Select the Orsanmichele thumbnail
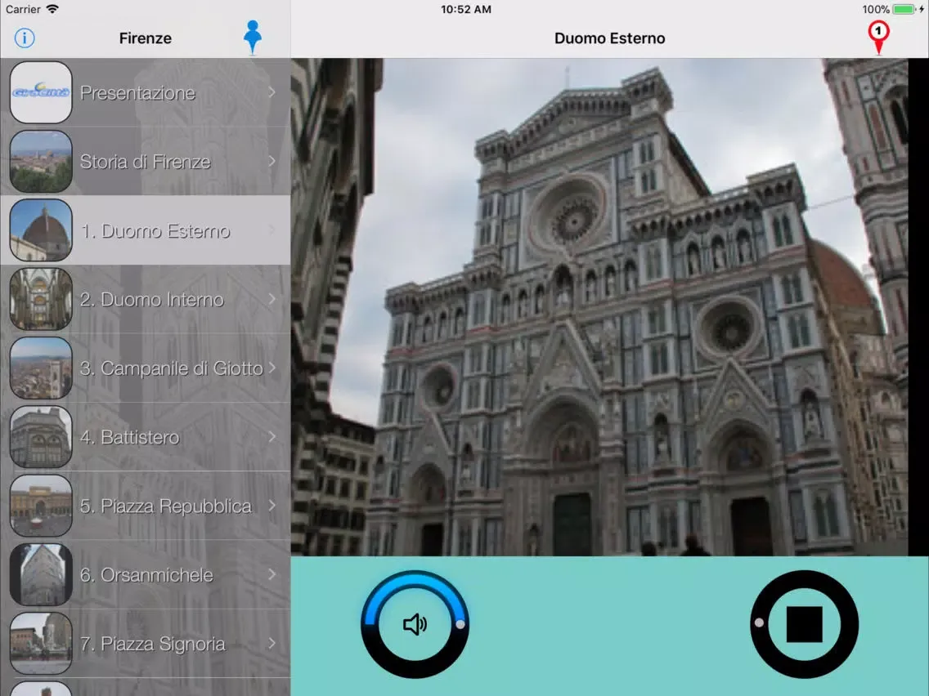This screenshot has height=696, width=929. point(41,574)
